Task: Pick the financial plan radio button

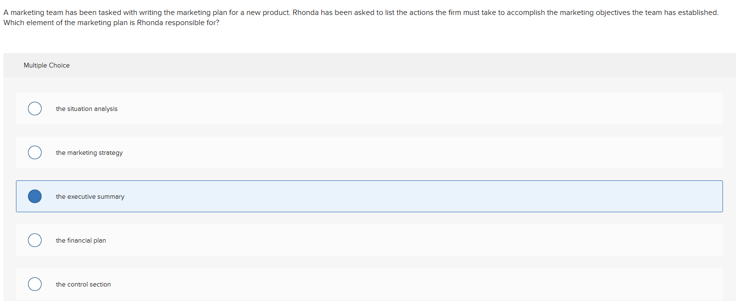Action: [x=34, y=240]
